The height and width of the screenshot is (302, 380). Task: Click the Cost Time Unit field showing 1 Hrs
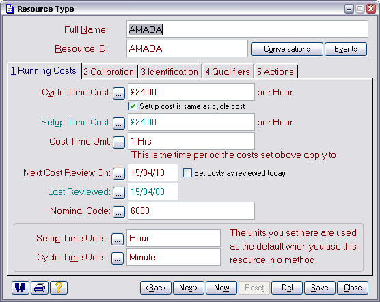(x=191, y=141)
